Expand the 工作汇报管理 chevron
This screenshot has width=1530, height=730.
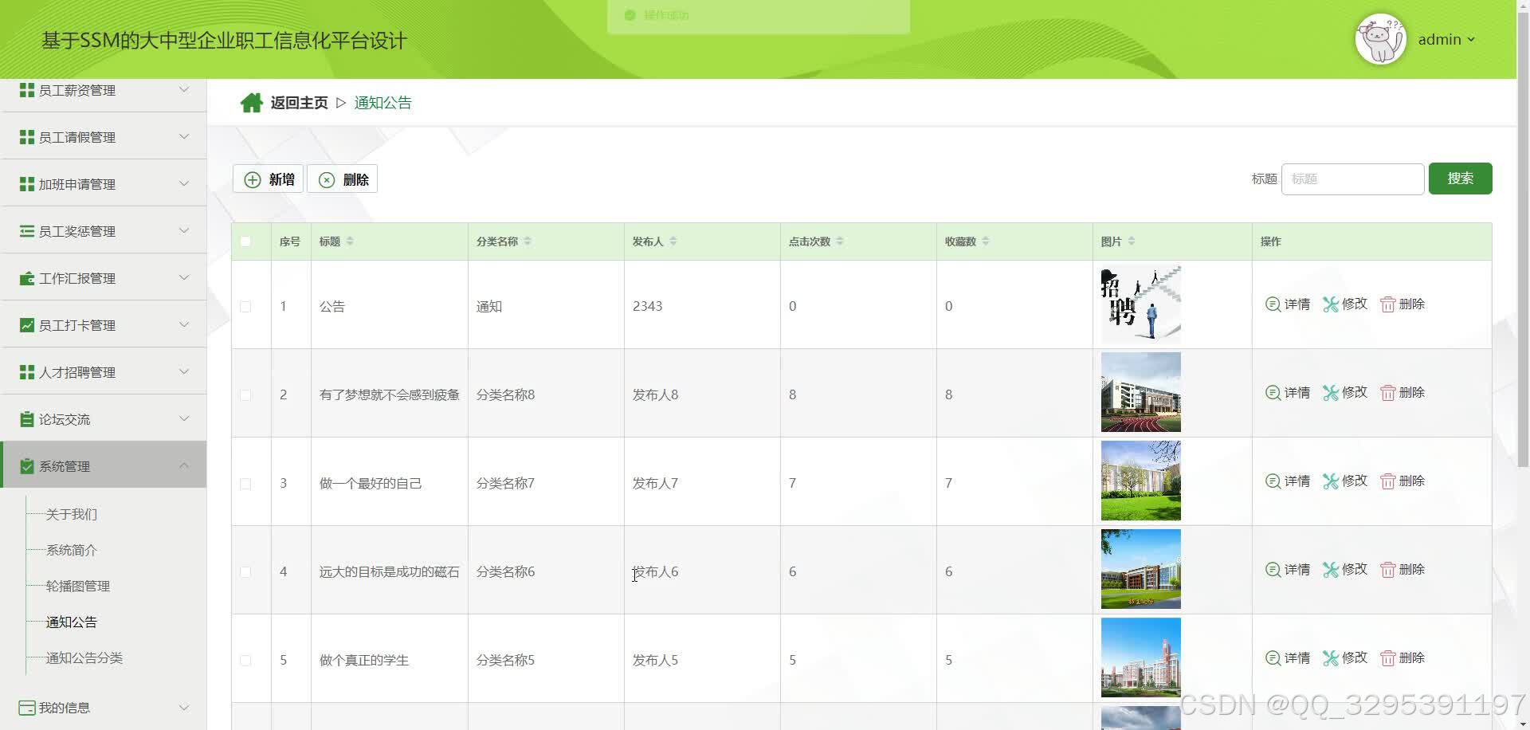point(184,277)
